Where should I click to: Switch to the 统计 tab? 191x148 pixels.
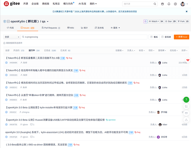tap(84, 28)
